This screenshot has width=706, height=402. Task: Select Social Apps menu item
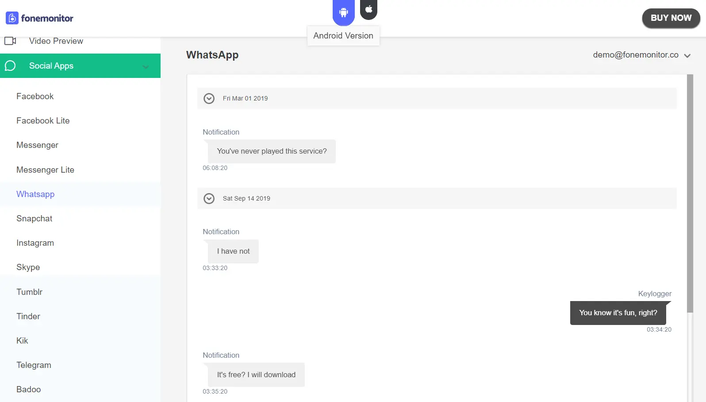pyautogui.click(x=80, y=66)
